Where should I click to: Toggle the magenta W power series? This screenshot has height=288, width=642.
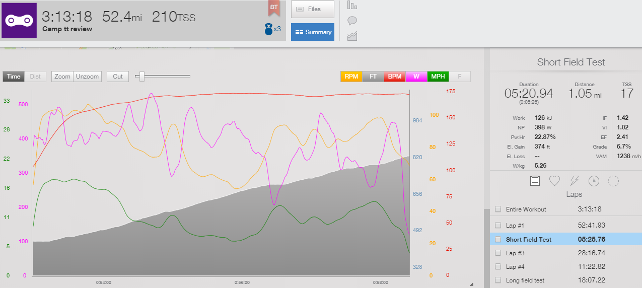[x=416, y=77]
